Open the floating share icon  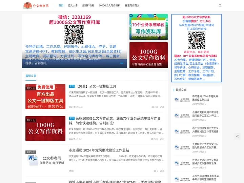(x=237, y=136)
